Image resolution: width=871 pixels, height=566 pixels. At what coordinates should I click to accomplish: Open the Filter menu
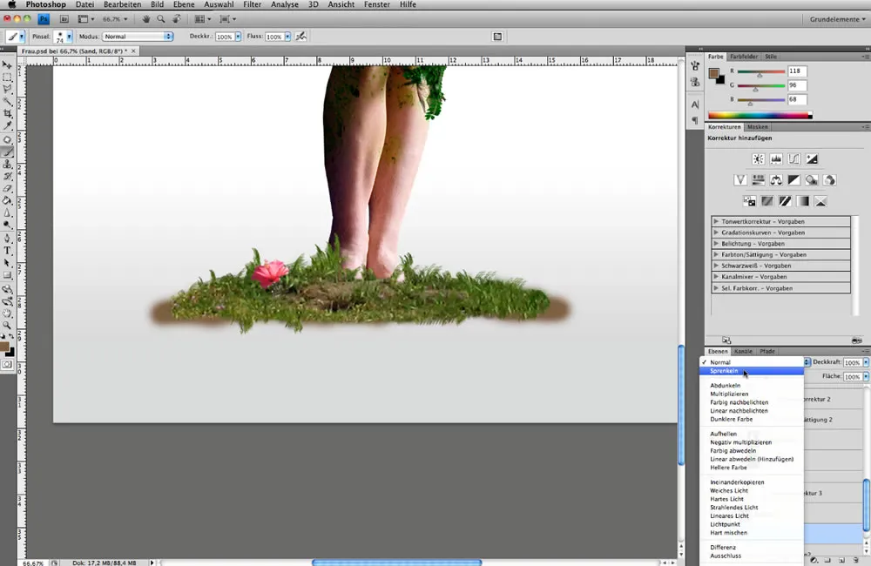click(252, 4)
